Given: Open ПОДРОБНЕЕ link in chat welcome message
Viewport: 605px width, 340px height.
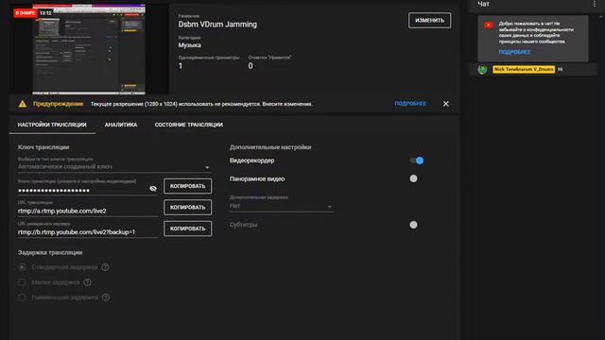Looking at the screenshot, I should point(514,52).
